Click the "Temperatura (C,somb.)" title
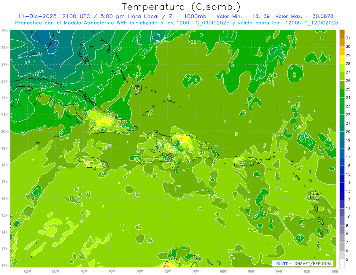 181,7
